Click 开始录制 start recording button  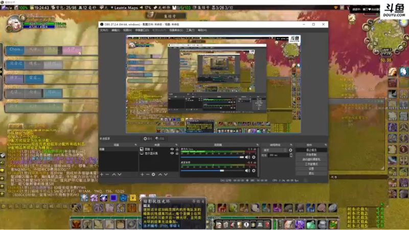(311, 155)
